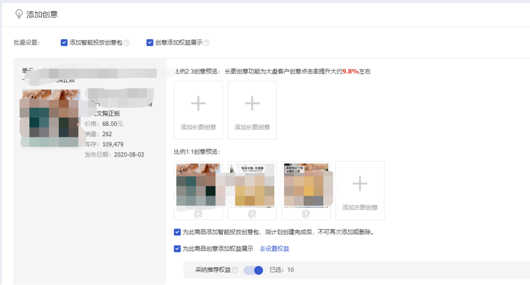Click help icon beside 采纳推荐权益
Viewport: 530px width, 285px height.
(235, 270)
